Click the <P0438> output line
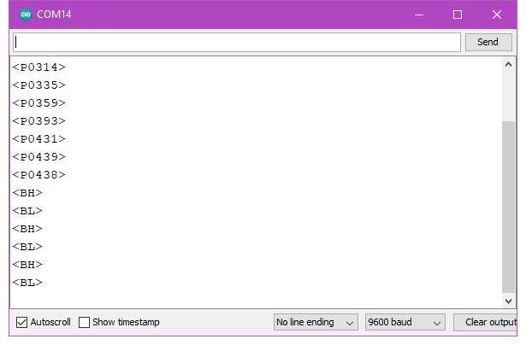The image size is (526, 345). coord(39,175)
